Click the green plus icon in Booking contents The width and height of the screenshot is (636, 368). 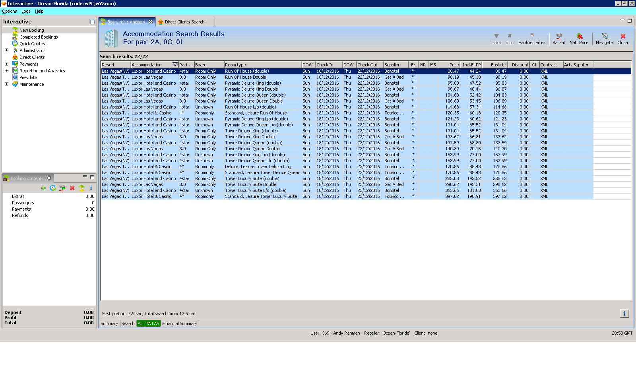[x=43, y=188]
